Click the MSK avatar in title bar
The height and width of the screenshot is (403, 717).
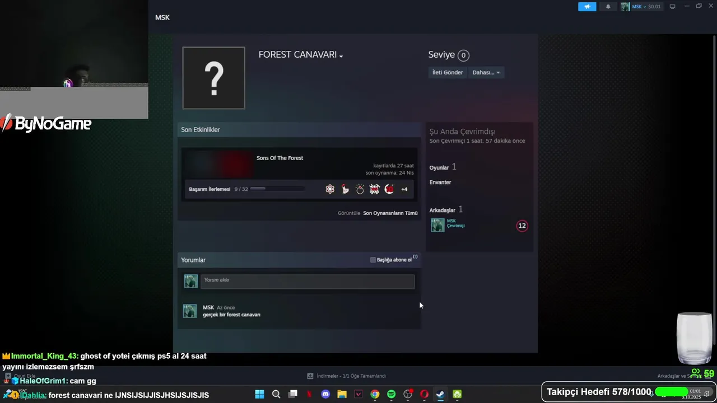point(625,7)
